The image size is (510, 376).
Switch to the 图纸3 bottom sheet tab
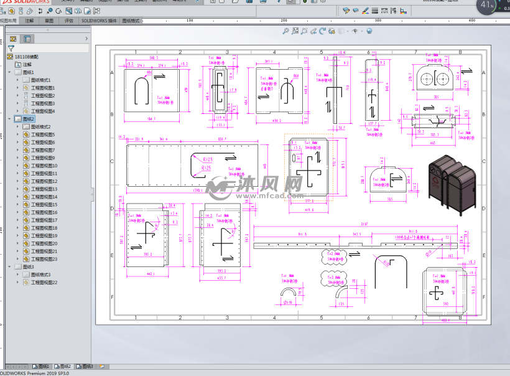click(x=86, y=367)
